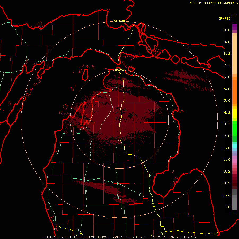Click the -1.3 scale value

click(226, 195)
